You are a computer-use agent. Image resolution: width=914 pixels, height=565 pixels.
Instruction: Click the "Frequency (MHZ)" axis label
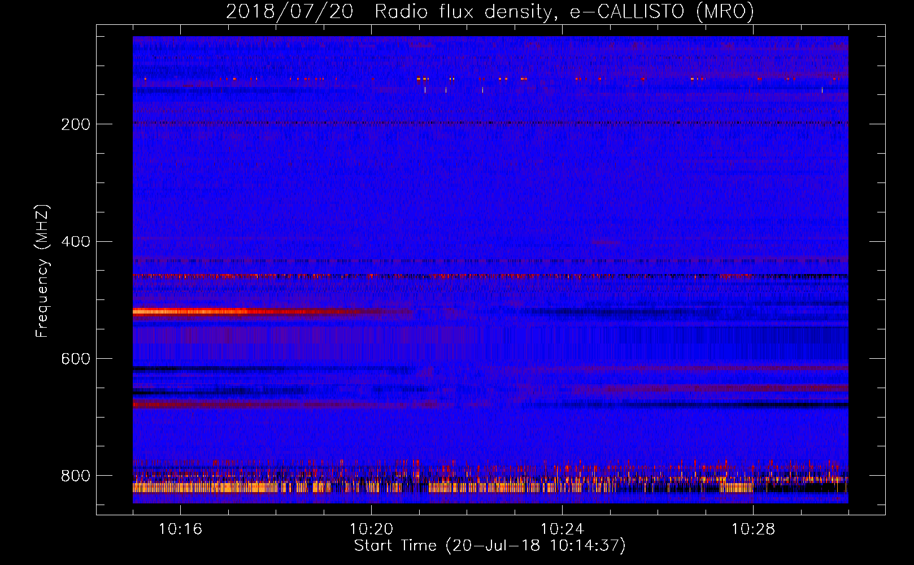click(42, 271)
